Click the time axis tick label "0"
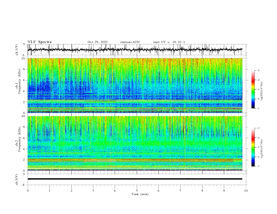Screen dimensions: 277x214 (28, 191)
